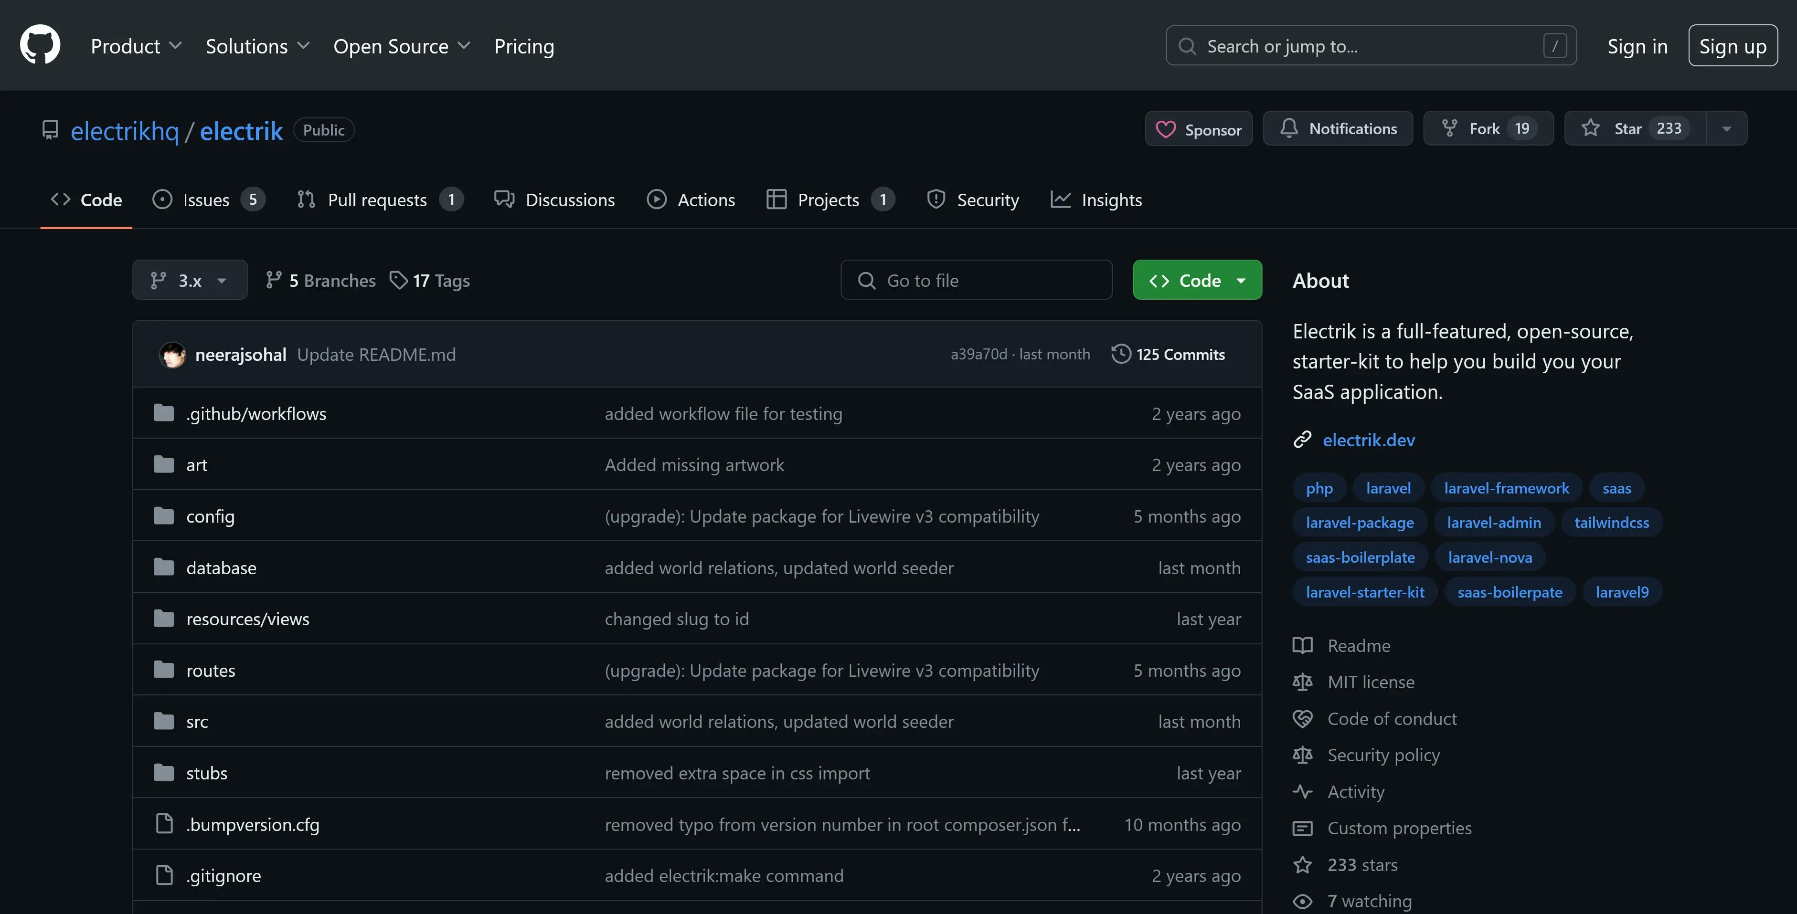The image size is (1797, 914).
Task: Click the pulse icon beside Activity
Action: coord(1302,791)
